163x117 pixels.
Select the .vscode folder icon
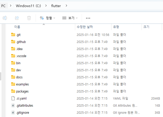pos(13,56)
